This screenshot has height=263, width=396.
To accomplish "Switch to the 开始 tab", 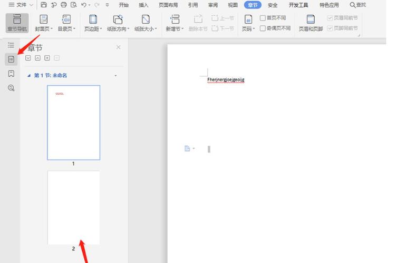I will point(123,5).
